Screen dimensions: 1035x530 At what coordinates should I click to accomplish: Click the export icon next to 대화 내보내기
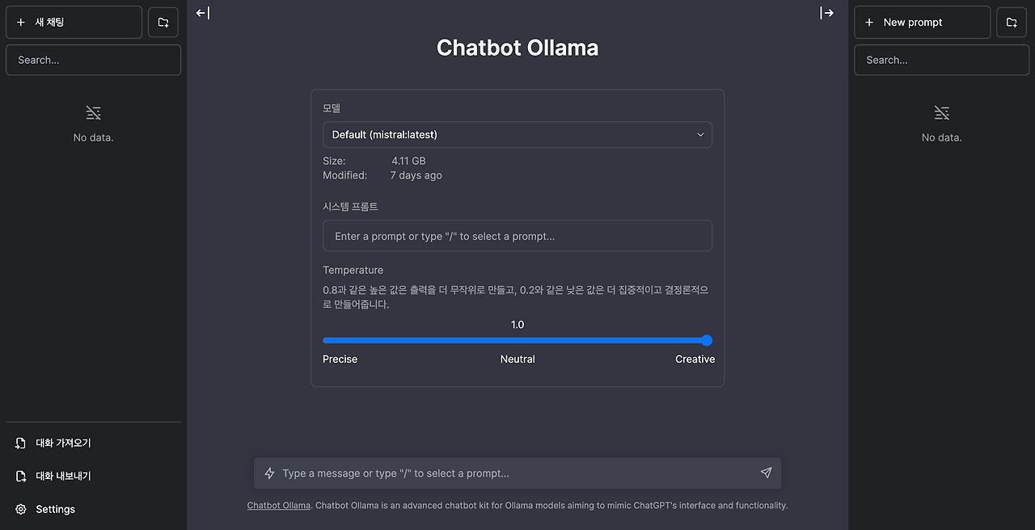[x=19, y=476]
